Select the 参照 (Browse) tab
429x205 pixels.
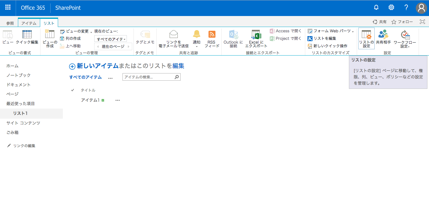pos(10,22)
